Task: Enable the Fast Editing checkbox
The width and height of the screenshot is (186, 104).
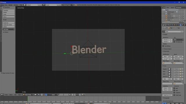Action: tap(163, 46)
